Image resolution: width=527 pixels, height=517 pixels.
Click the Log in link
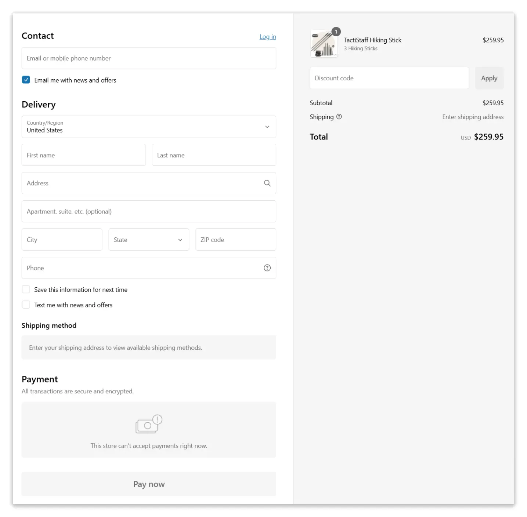268,37
